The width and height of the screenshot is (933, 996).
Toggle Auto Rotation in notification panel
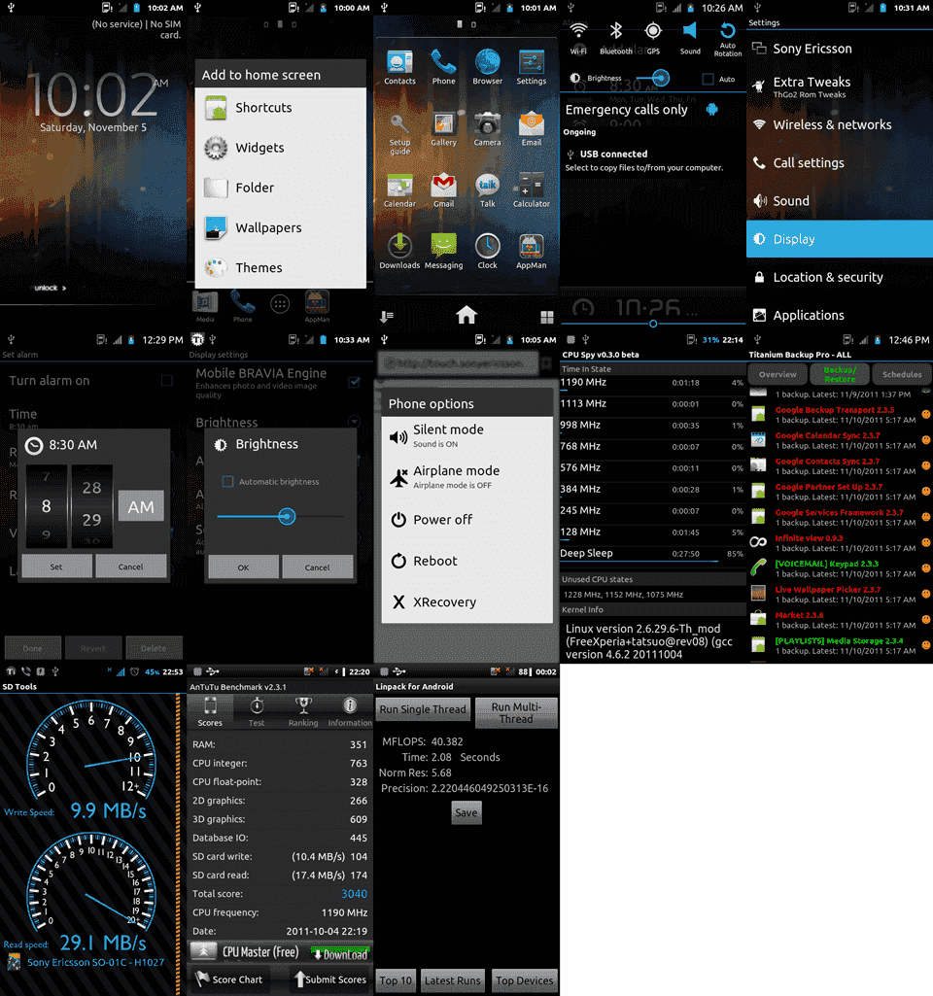click(x=727, y=40)
